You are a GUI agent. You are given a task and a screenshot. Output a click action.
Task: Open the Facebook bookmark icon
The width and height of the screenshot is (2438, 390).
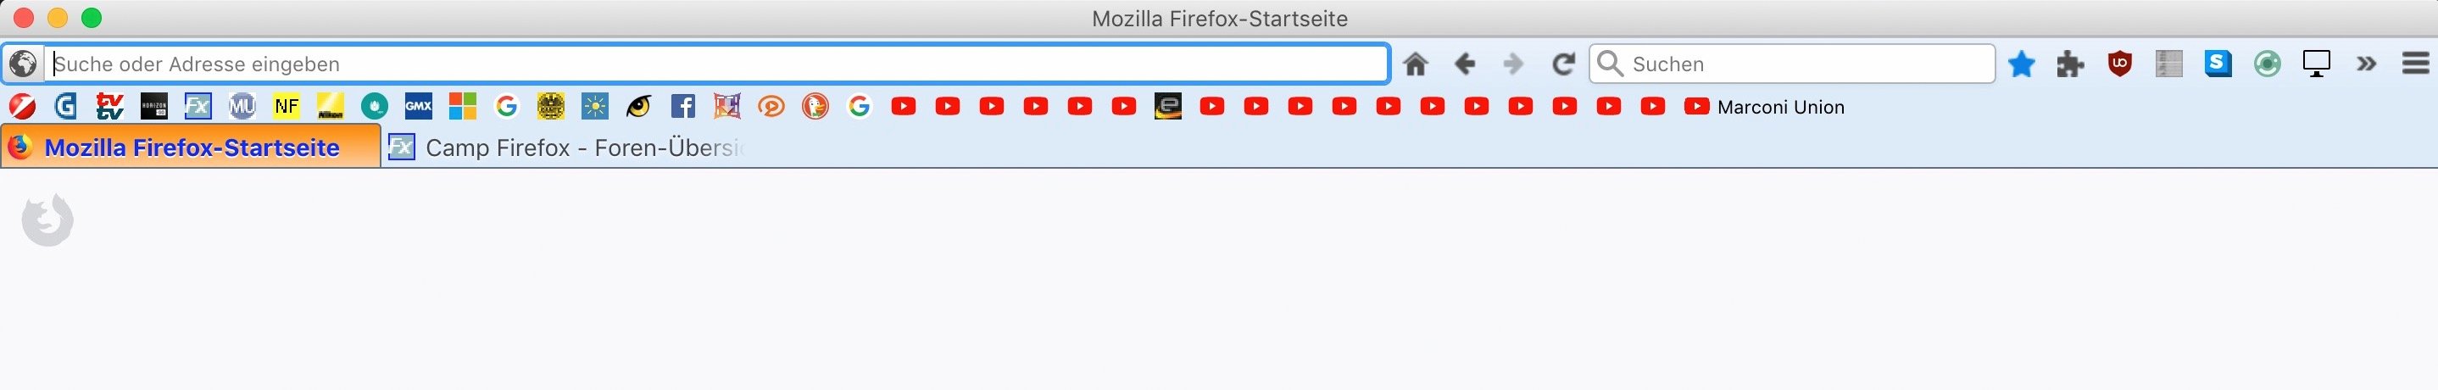pos(682,107)
